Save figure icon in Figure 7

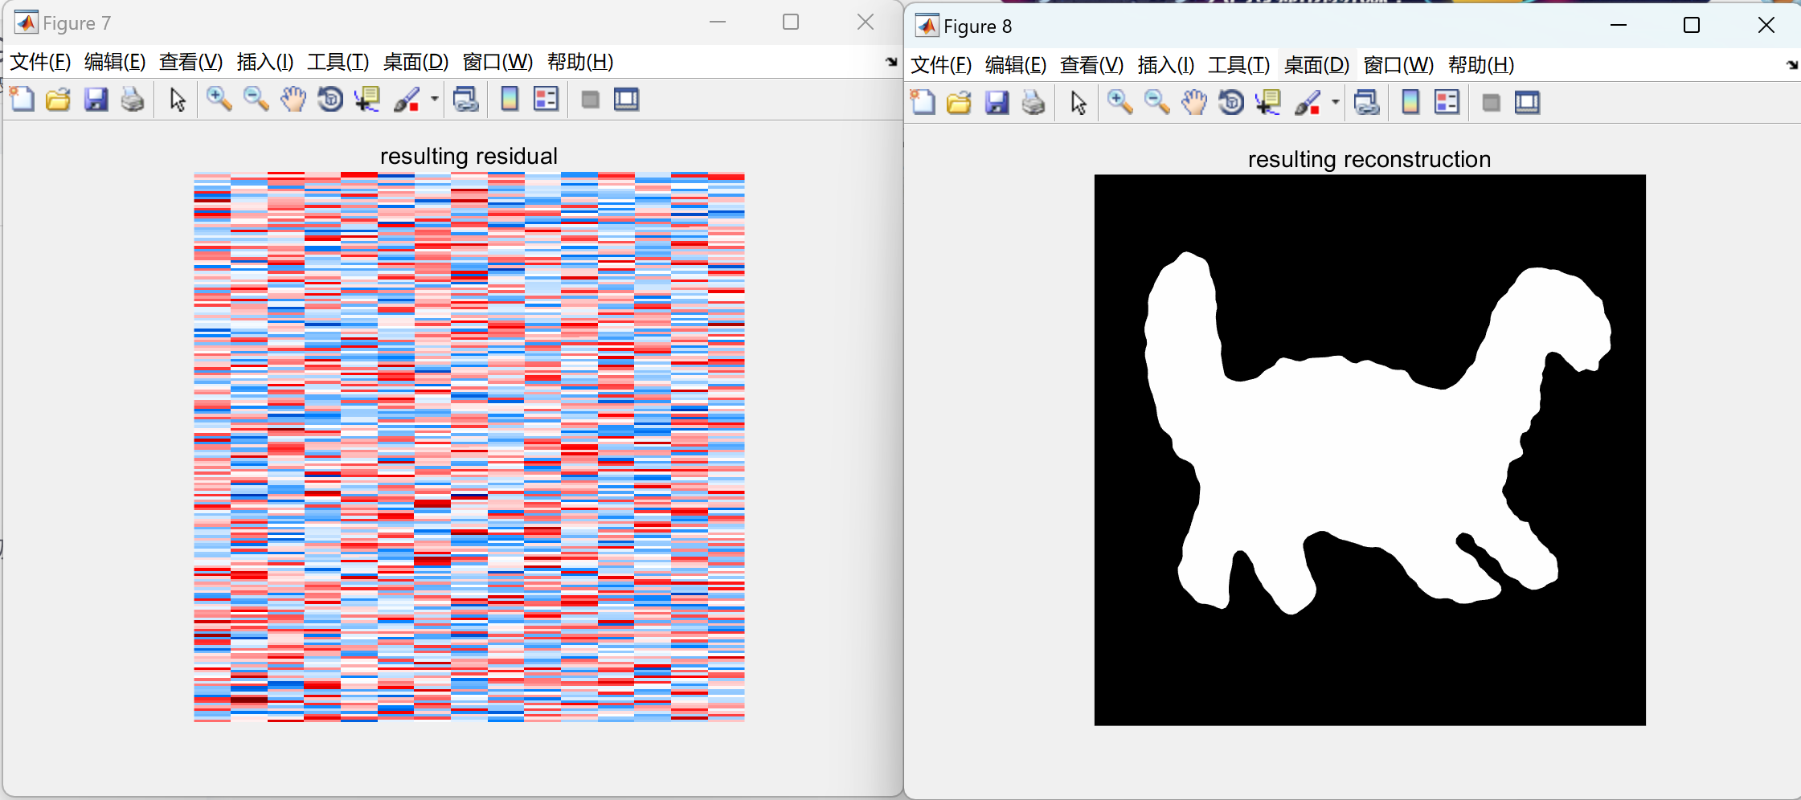(96, 100)
